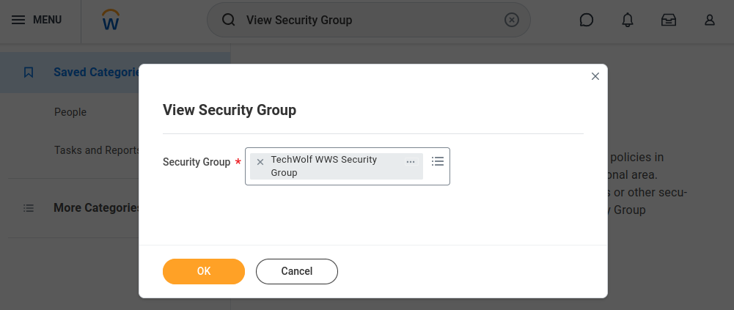Screen dimensions: 734x310
Task: Clear the search box with the X icon
Action: point(512,20)
